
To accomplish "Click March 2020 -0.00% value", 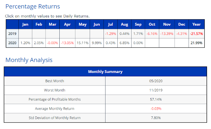I will pos(52,43).
